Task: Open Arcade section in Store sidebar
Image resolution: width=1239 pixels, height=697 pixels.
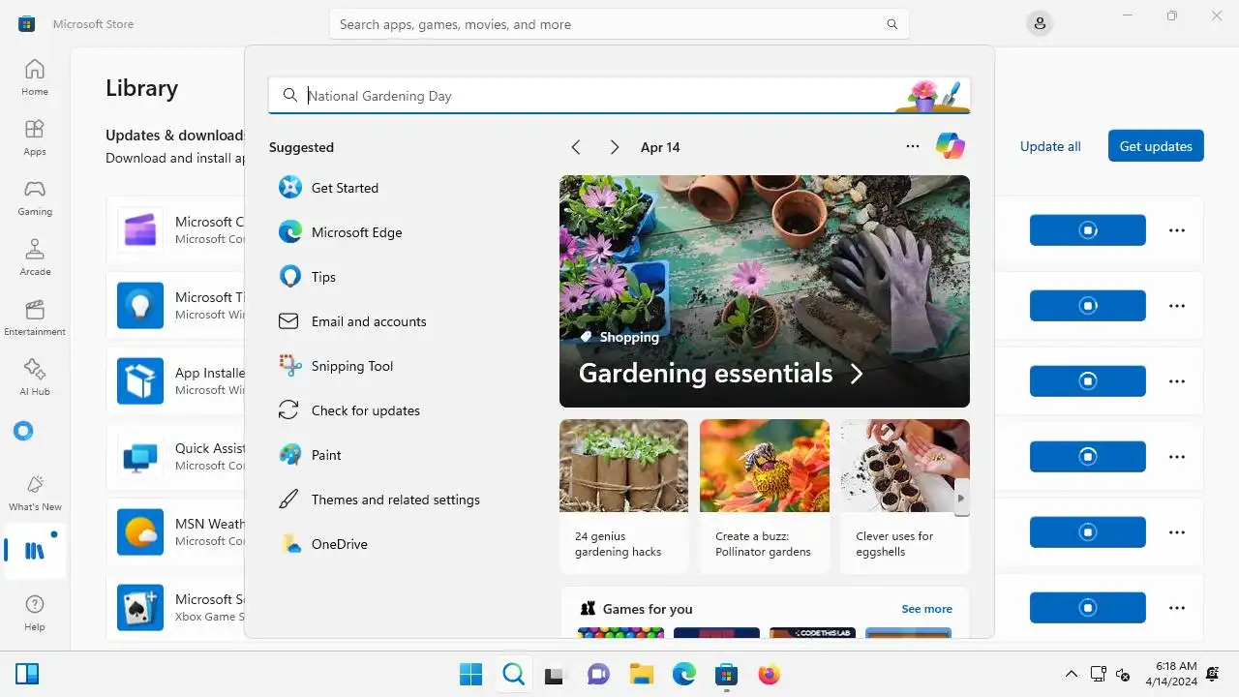Action: (x=35, y=258)
